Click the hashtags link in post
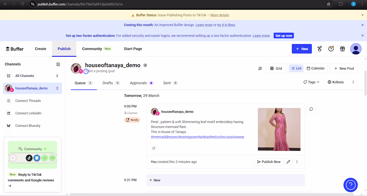 pyautogui.click(x=198, y=137)
